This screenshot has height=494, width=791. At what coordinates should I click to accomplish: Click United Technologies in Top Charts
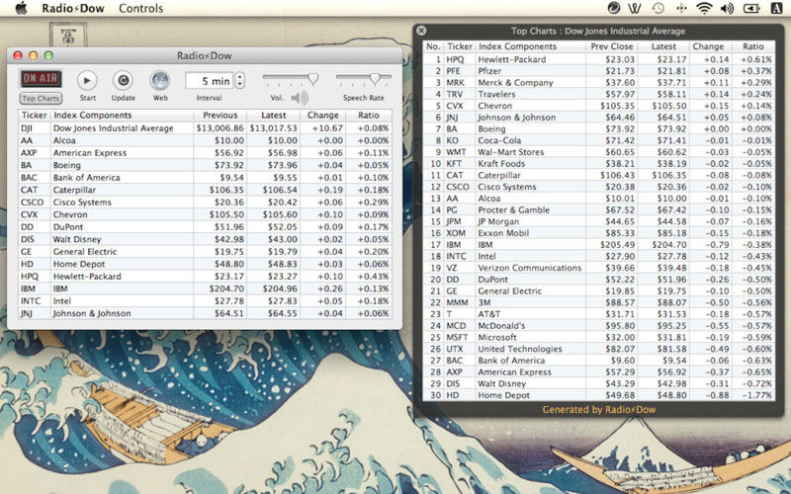[520, 350]
